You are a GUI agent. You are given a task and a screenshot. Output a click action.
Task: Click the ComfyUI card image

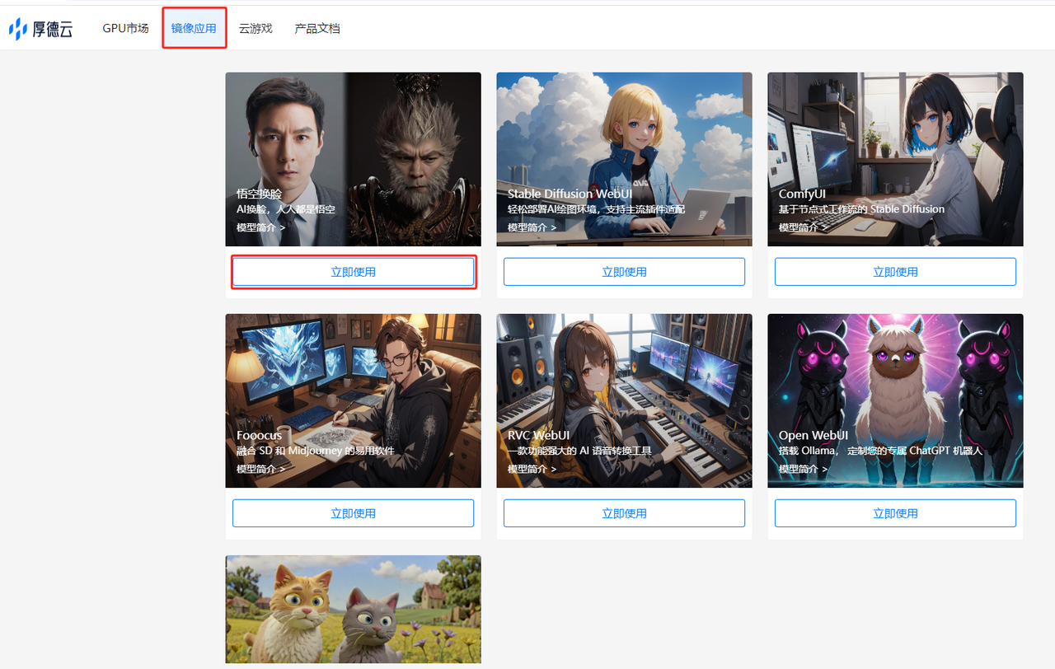click(895, 159)
